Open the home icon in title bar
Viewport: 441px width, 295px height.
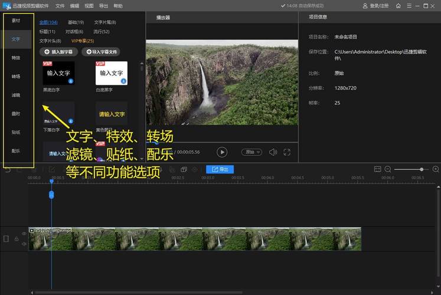[x=398, y=5]
